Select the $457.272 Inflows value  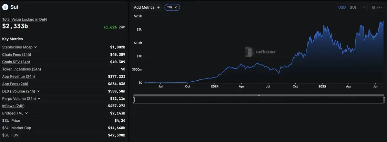click(x=117, y=106)
